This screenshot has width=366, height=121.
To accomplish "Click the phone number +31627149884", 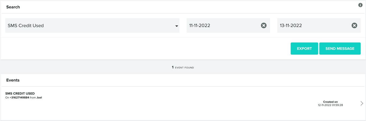I will pos(19,98).
